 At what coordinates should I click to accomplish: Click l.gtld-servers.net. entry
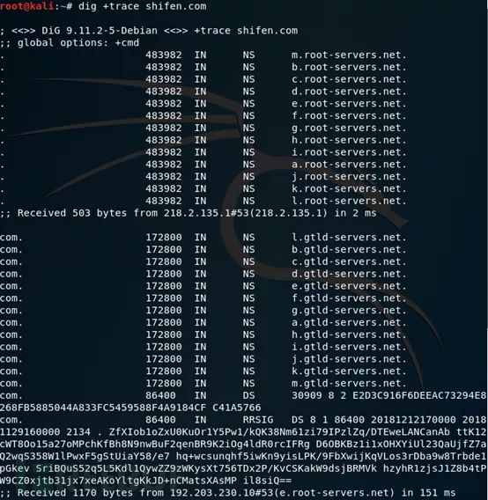click(x=349, y=238)
